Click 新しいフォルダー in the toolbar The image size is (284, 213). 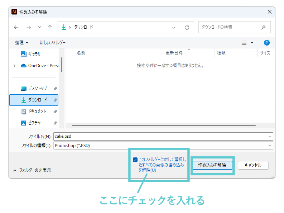pos(52,43)
